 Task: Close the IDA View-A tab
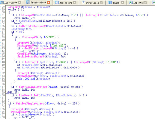[x=20, y=3]
